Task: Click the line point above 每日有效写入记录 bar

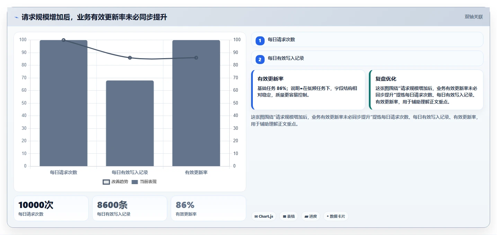Action: tap(130, 58)
